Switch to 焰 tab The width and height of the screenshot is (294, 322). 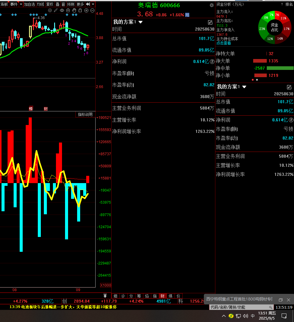click(x=147, y=296)
